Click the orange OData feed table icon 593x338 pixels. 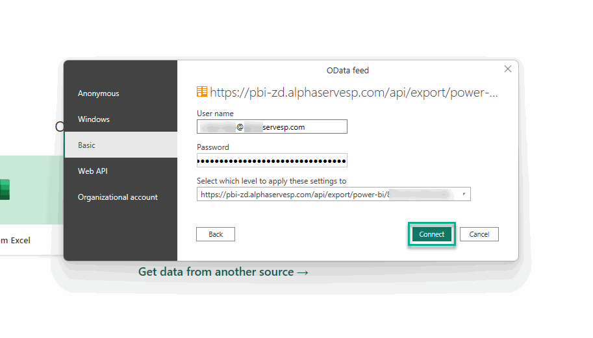(x=202, y=92)
